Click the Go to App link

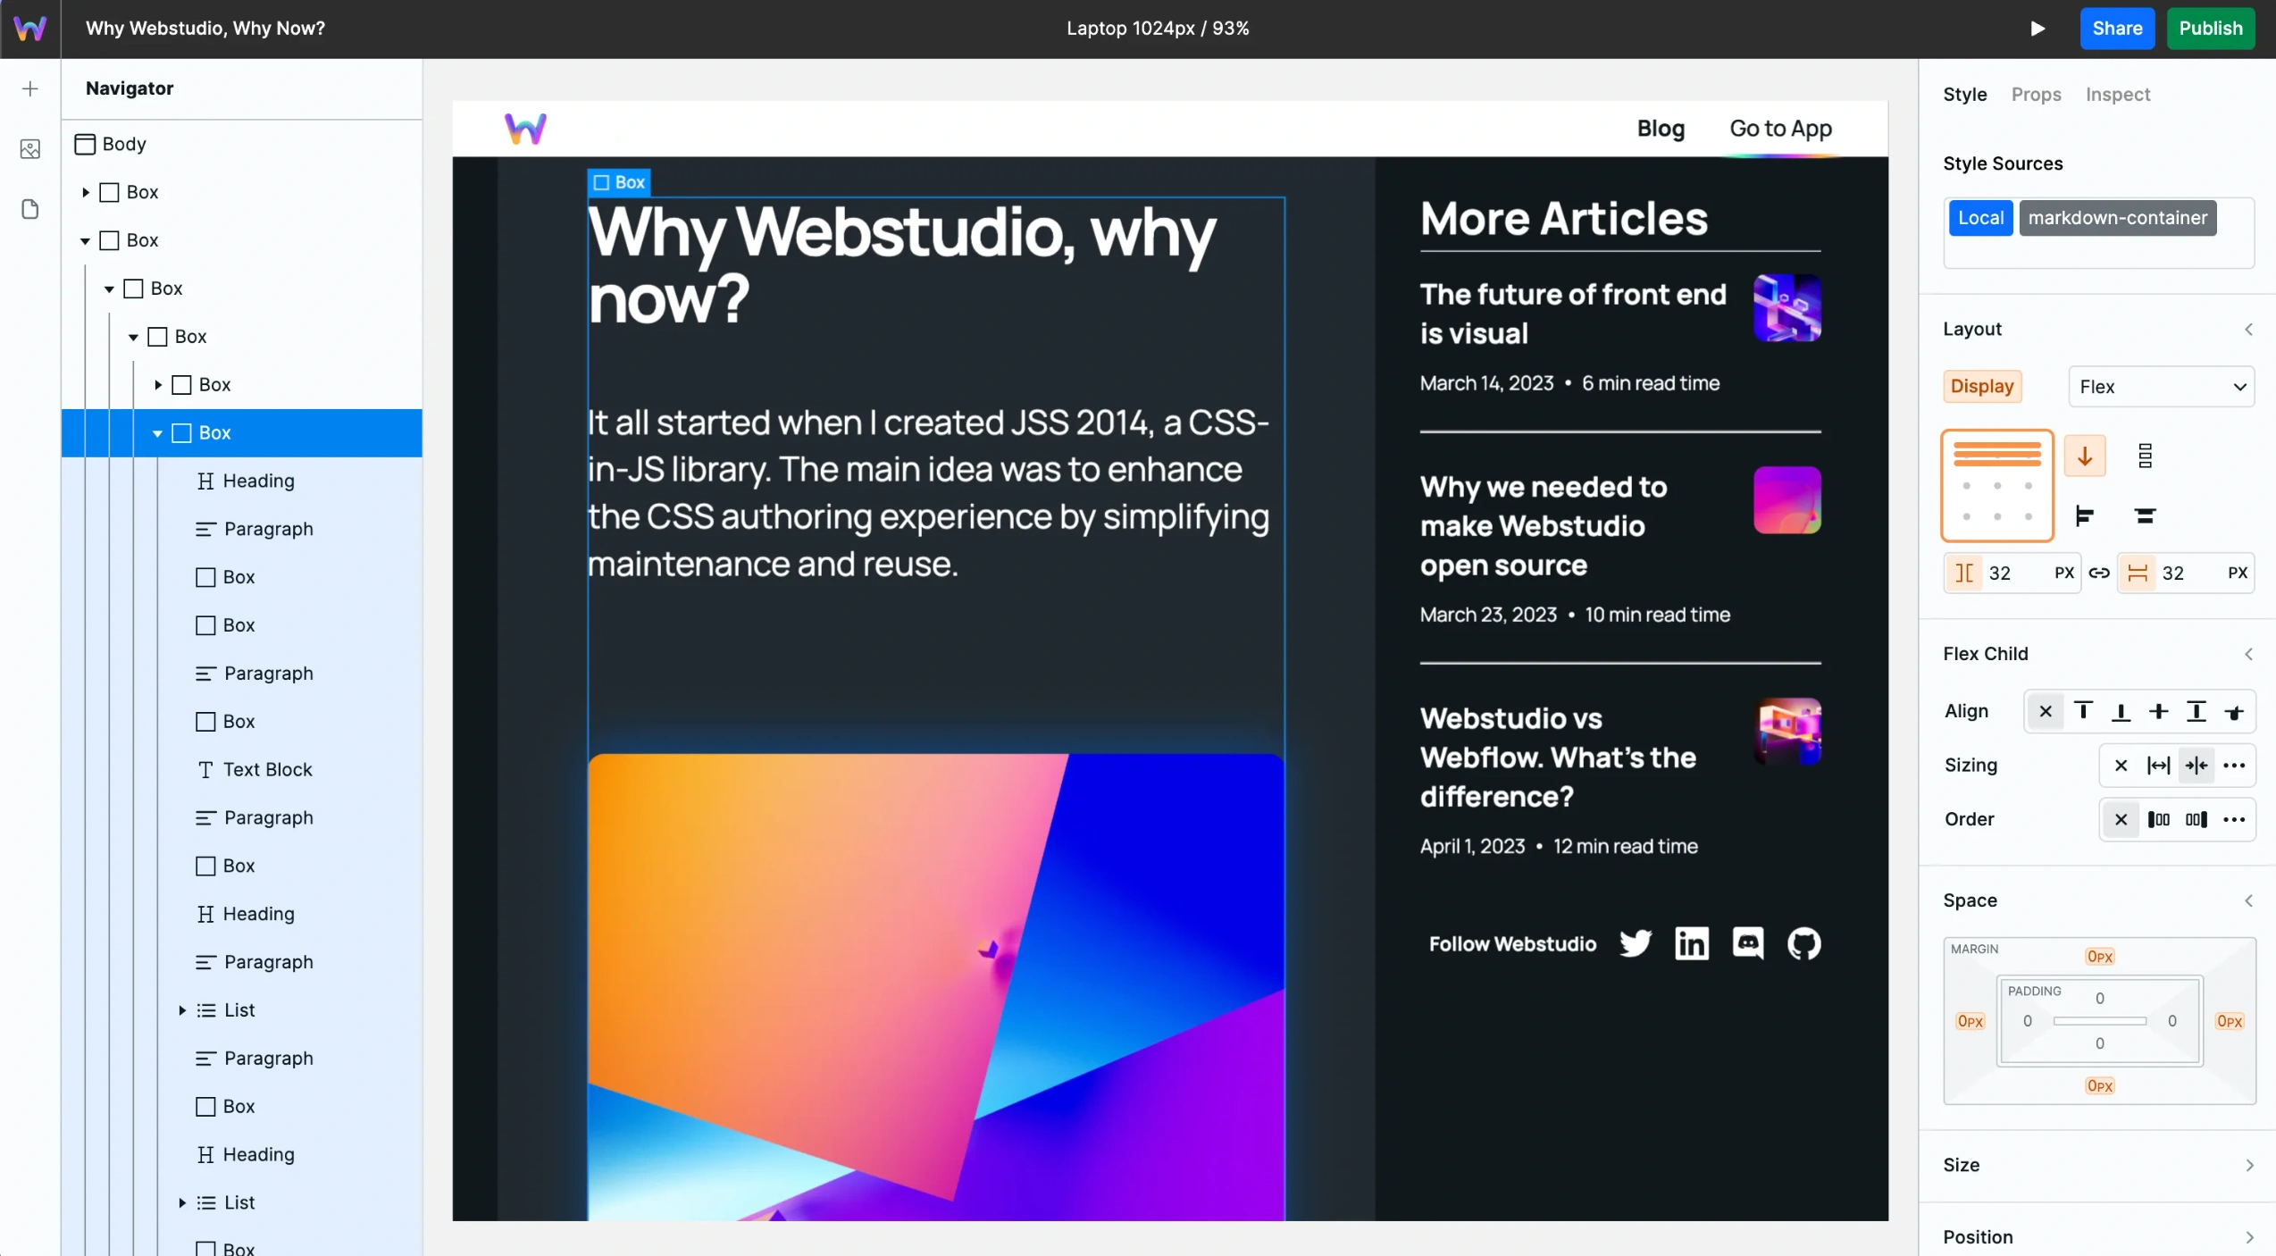(x=1780, y=129)
